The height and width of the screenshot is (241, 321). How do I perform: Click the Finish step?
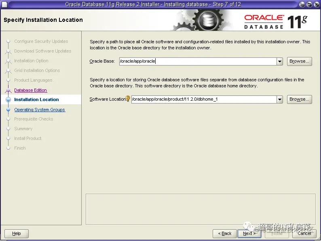pos(20,148)
